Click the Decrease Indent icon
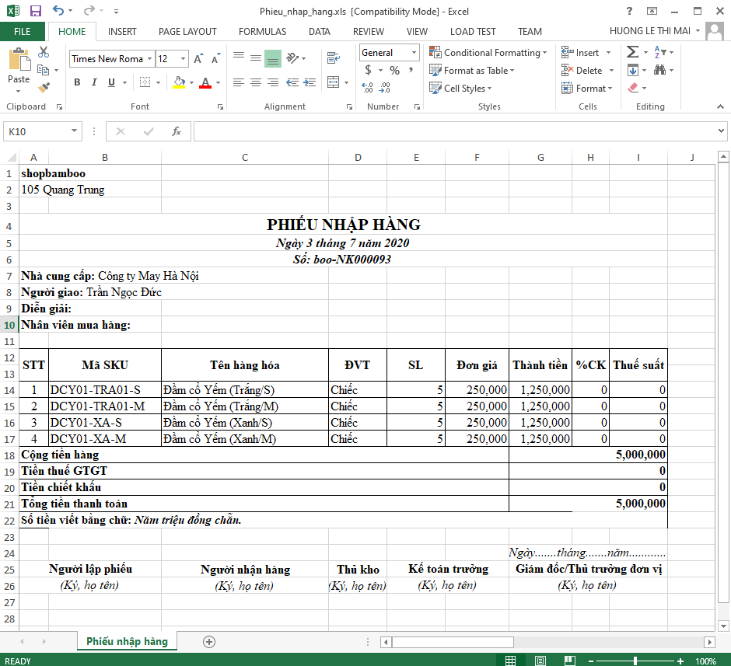731x666 pixels. [292, 82]
